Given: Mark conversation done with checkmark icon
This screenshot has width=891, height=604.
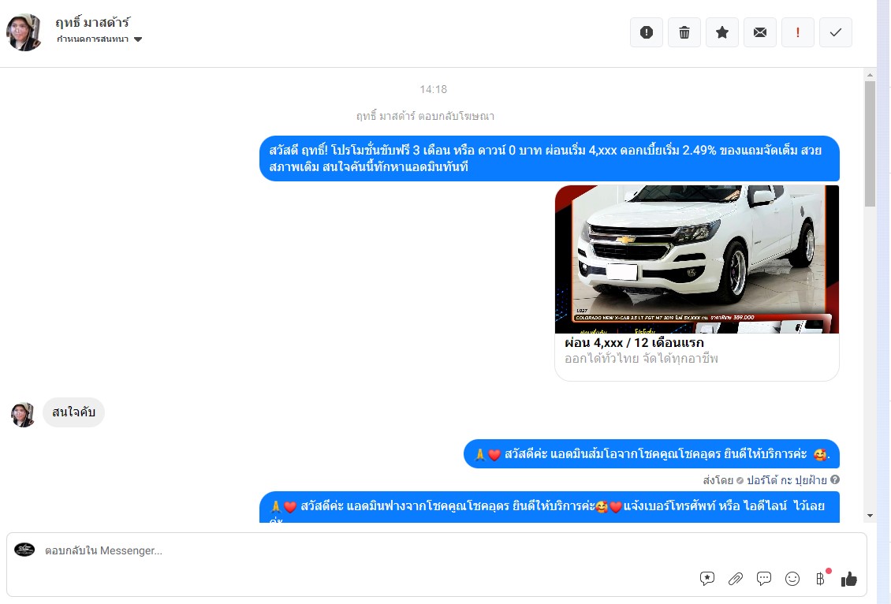Looking at the screenshot, I should click(x=835, y=32).
